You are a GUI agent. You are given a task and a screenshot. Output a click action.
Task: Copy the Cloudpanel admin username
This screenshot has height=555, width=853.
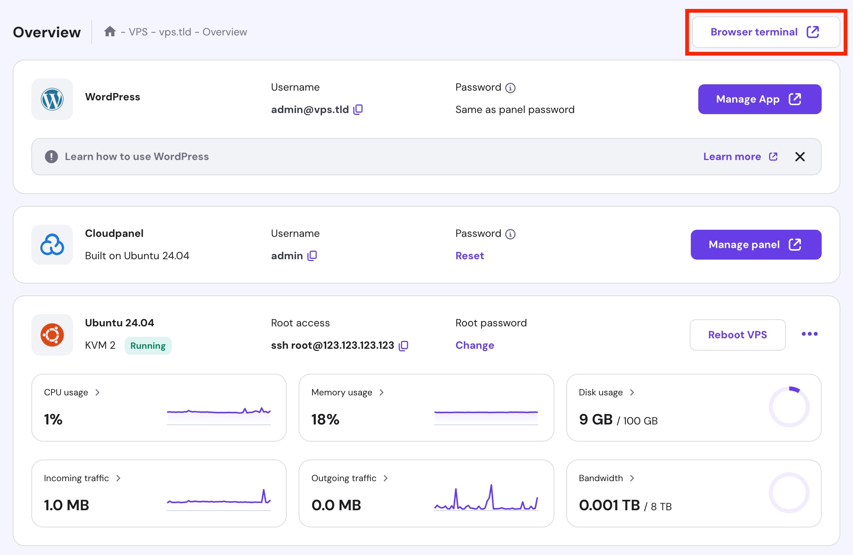coord(312,255)
